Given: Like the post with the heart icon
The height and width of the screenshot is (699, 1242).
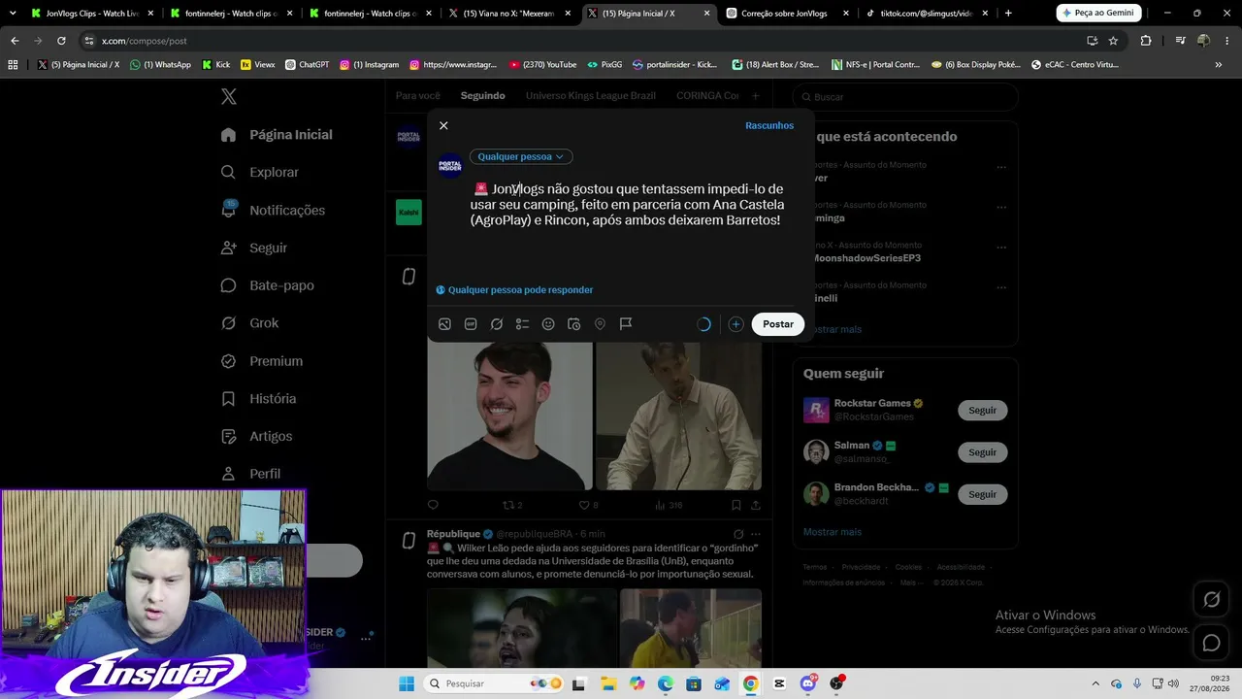Looking at the screenshot, I should 584,505.
